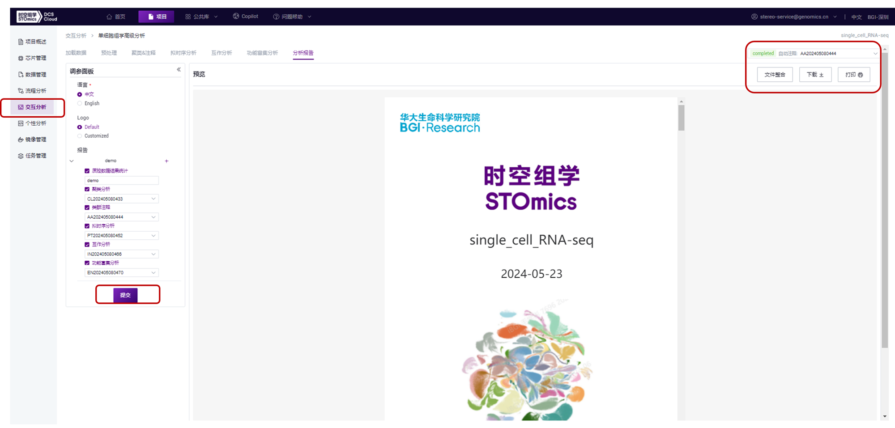Choose the Customized logo option
Screen dimensions: 895x428
coord(80,136)
